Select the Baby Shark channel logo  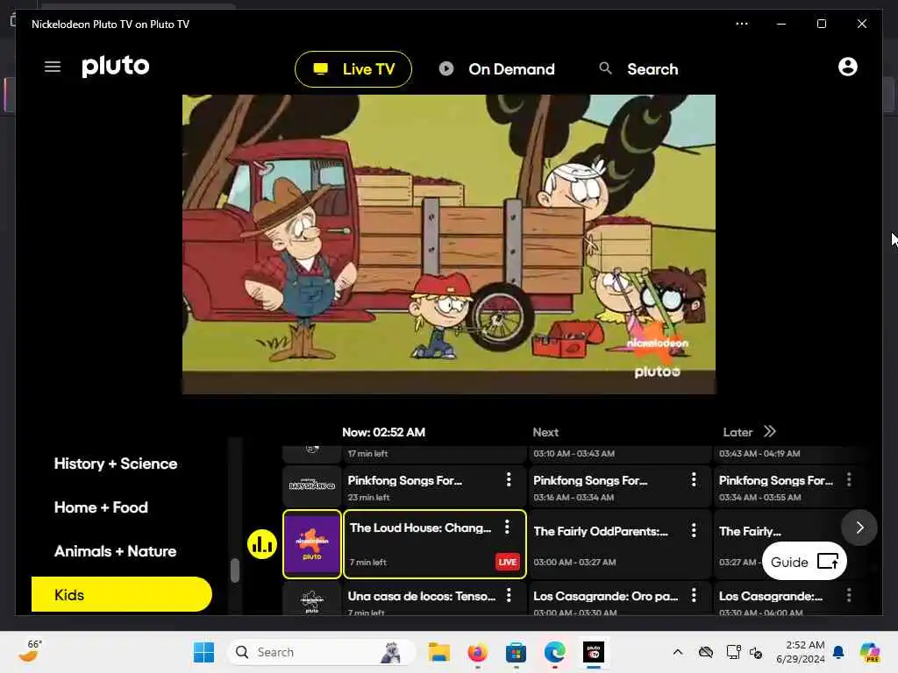pyautogui.click(x=312, y=485)
